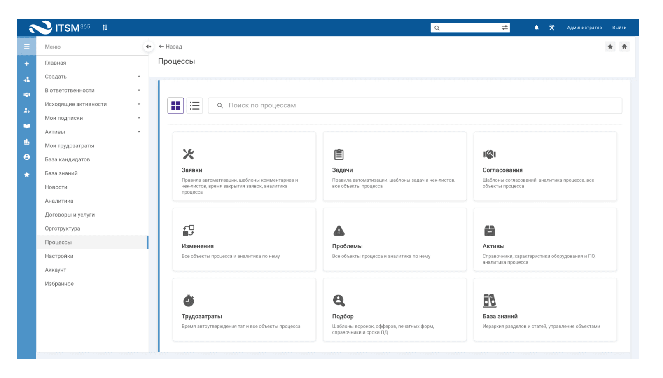Collapse the sidebar menu panel
This screenshot has width=663, height=378.
pos(148,47)
